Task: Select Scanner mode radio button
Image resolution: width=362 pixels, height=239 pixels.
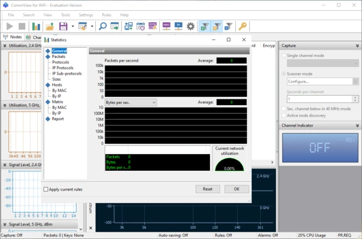Action: pos(284,73)
